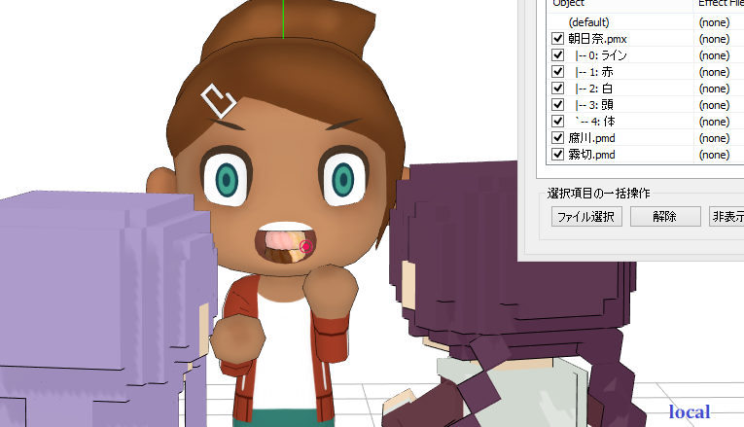The image size is (744, 427).
Task: Click the (none) effect cell for 朝日奈.pmx
Action: tap(714, 39)
